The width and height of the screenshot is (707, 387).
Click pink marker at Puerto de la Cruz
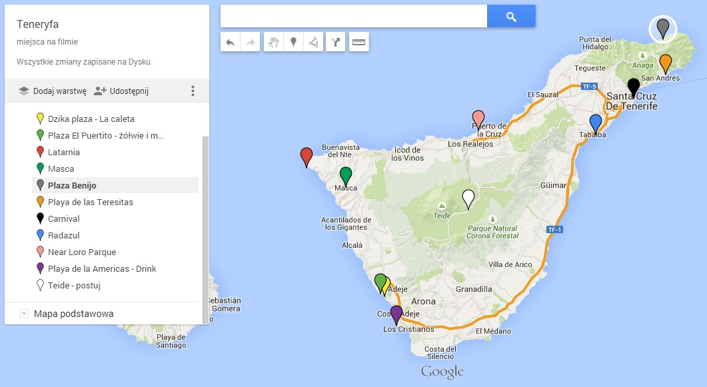[x=478, y=119]
